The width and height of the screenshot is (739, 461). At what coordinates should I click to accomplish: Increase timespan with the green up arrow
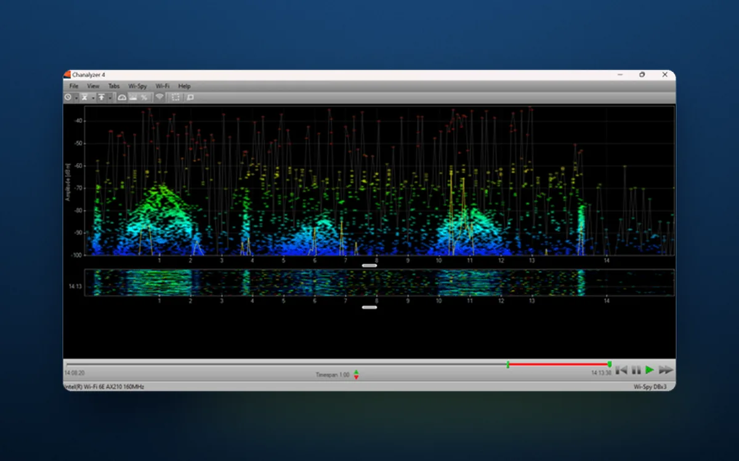coord(356,372)
